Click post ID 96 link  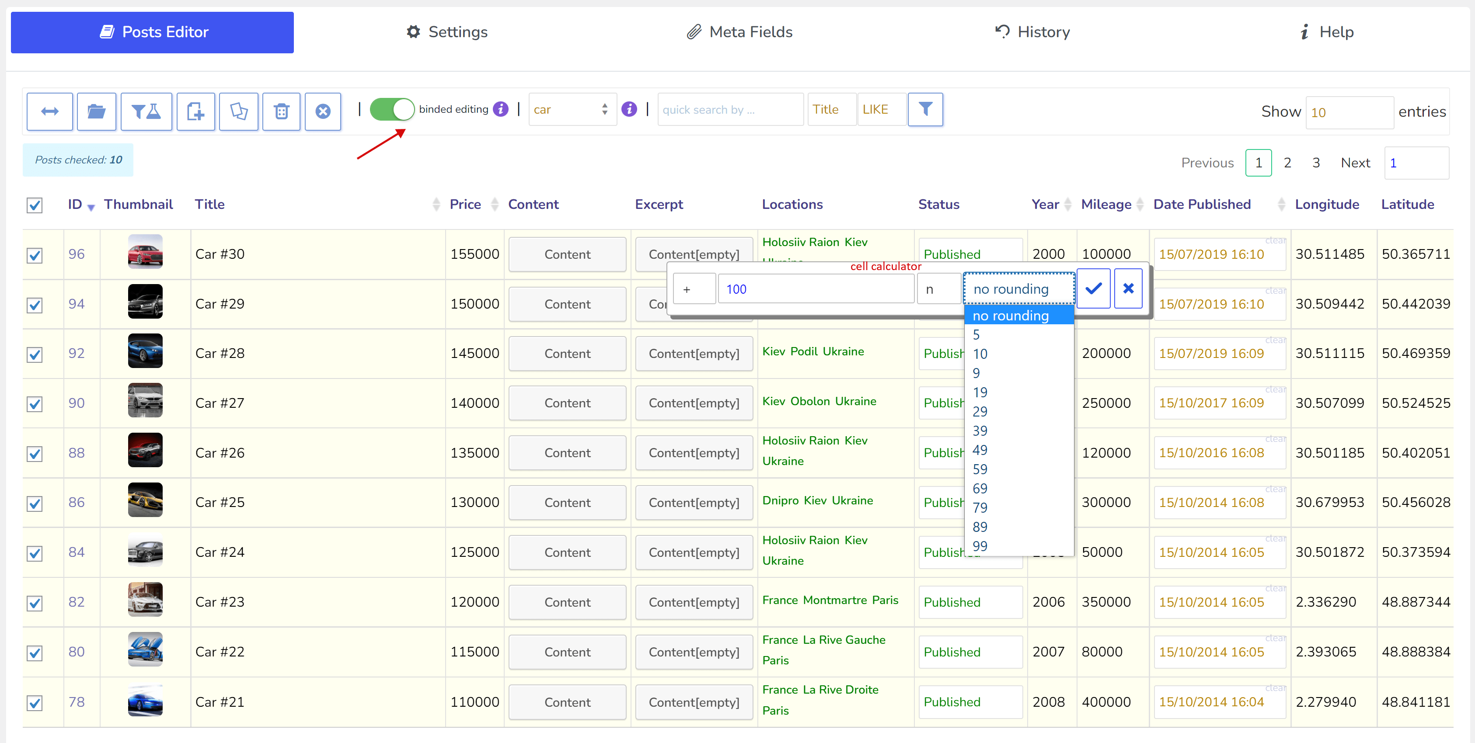click(x=76, y=253)
